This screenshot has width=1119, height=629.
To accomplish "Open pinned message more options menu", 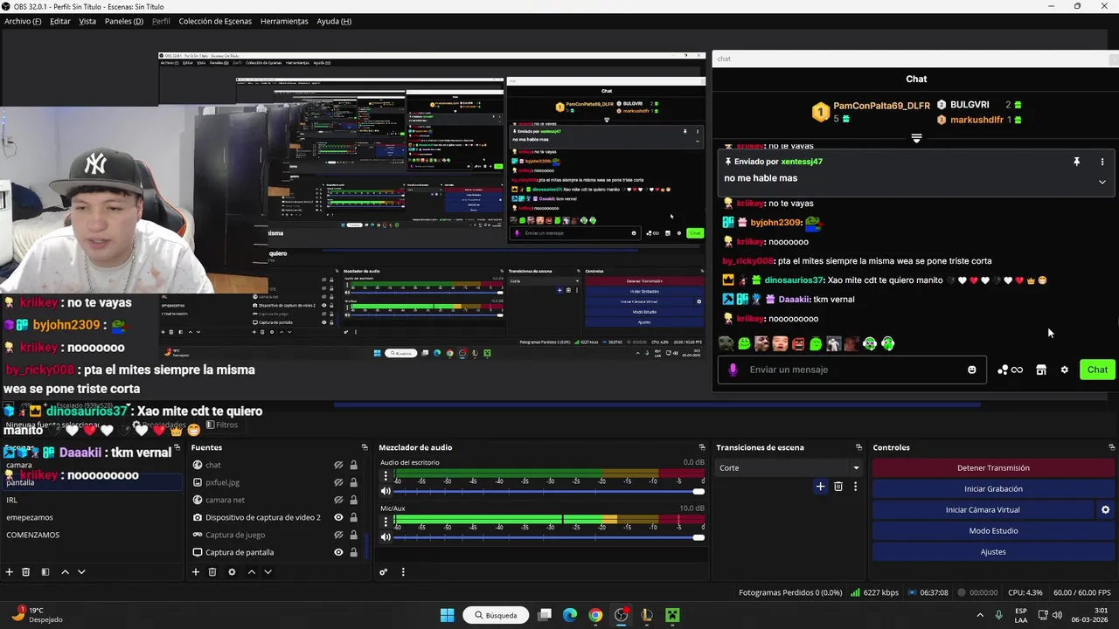I will tap(1102, 162).
